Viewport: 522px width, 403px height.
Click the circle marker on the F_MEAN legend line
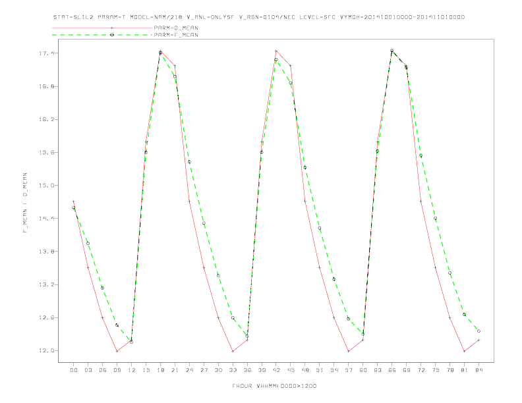click(112, 35)
